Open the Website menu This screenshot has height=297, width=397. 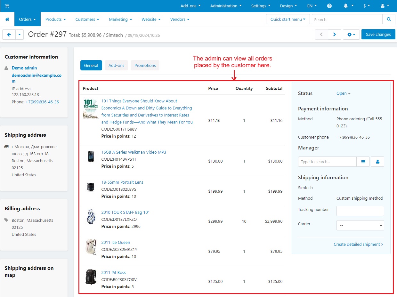click(151, 20)
